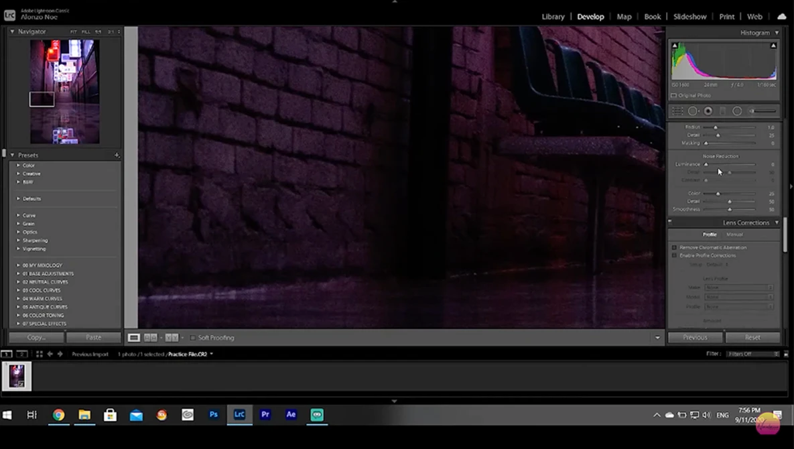Open Microsoft Store from the taskbar
Screen dimensions: 794x449
click(x=110, y=415)
